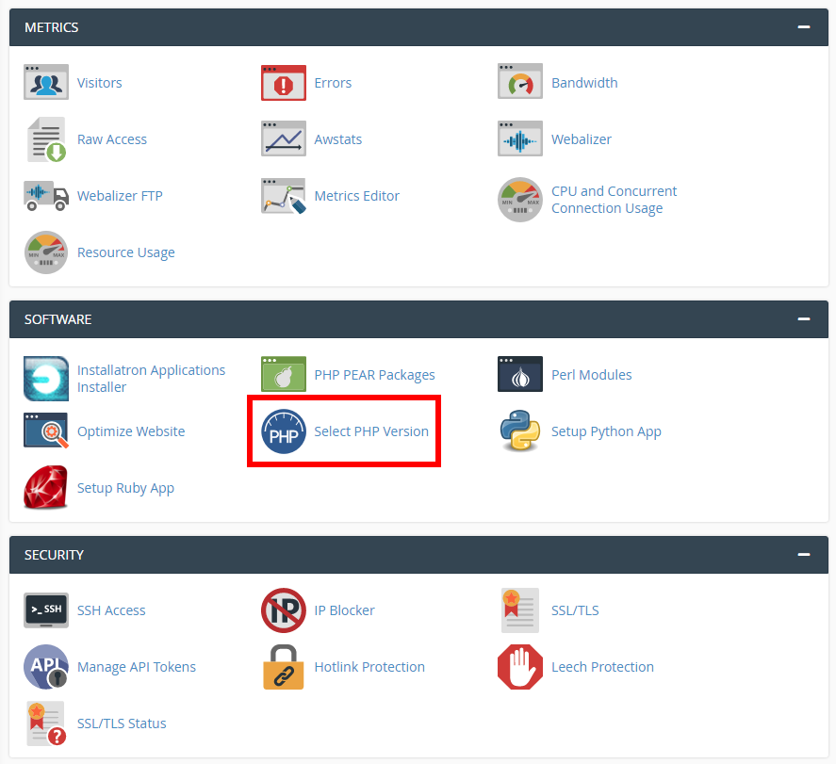Click the Installatron Applications Installer icon
Image resolution: width=836 pixels, height=764 pixels.
[45, 379]
